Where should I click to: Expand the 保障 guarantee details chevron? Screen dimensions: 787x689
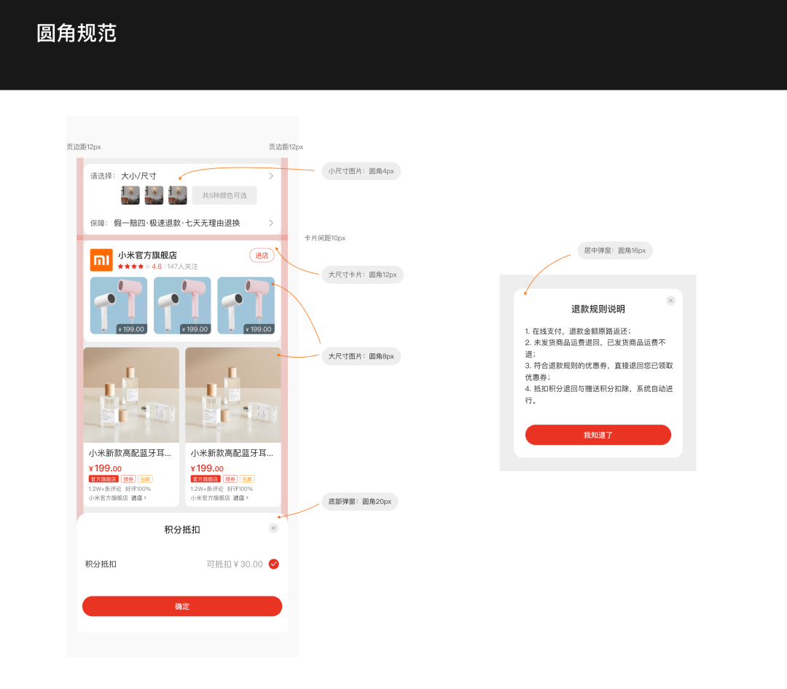pos(271,223)
